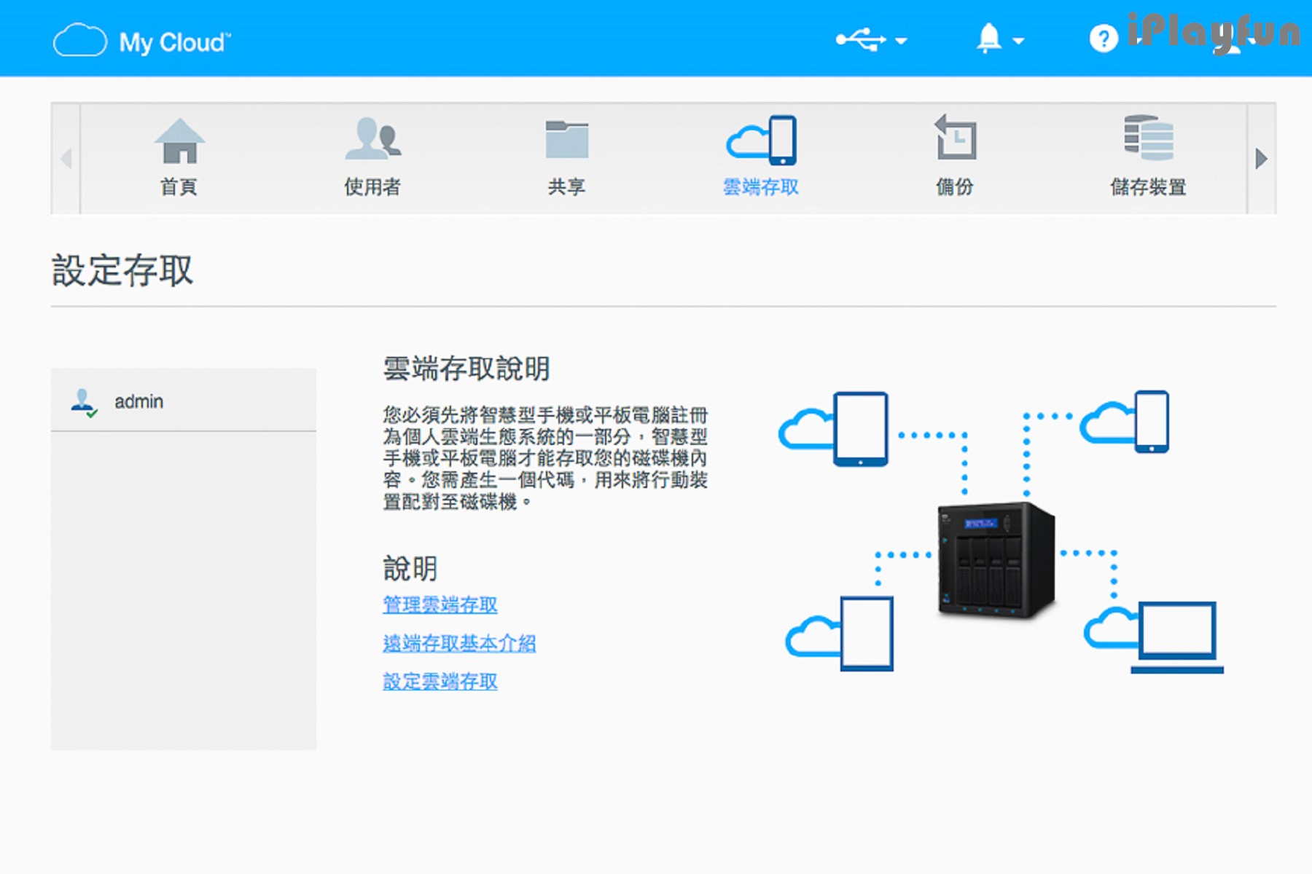1312x874 pixels.
Task: Open the help question mark icon
Action: (x=1104, y=39)
